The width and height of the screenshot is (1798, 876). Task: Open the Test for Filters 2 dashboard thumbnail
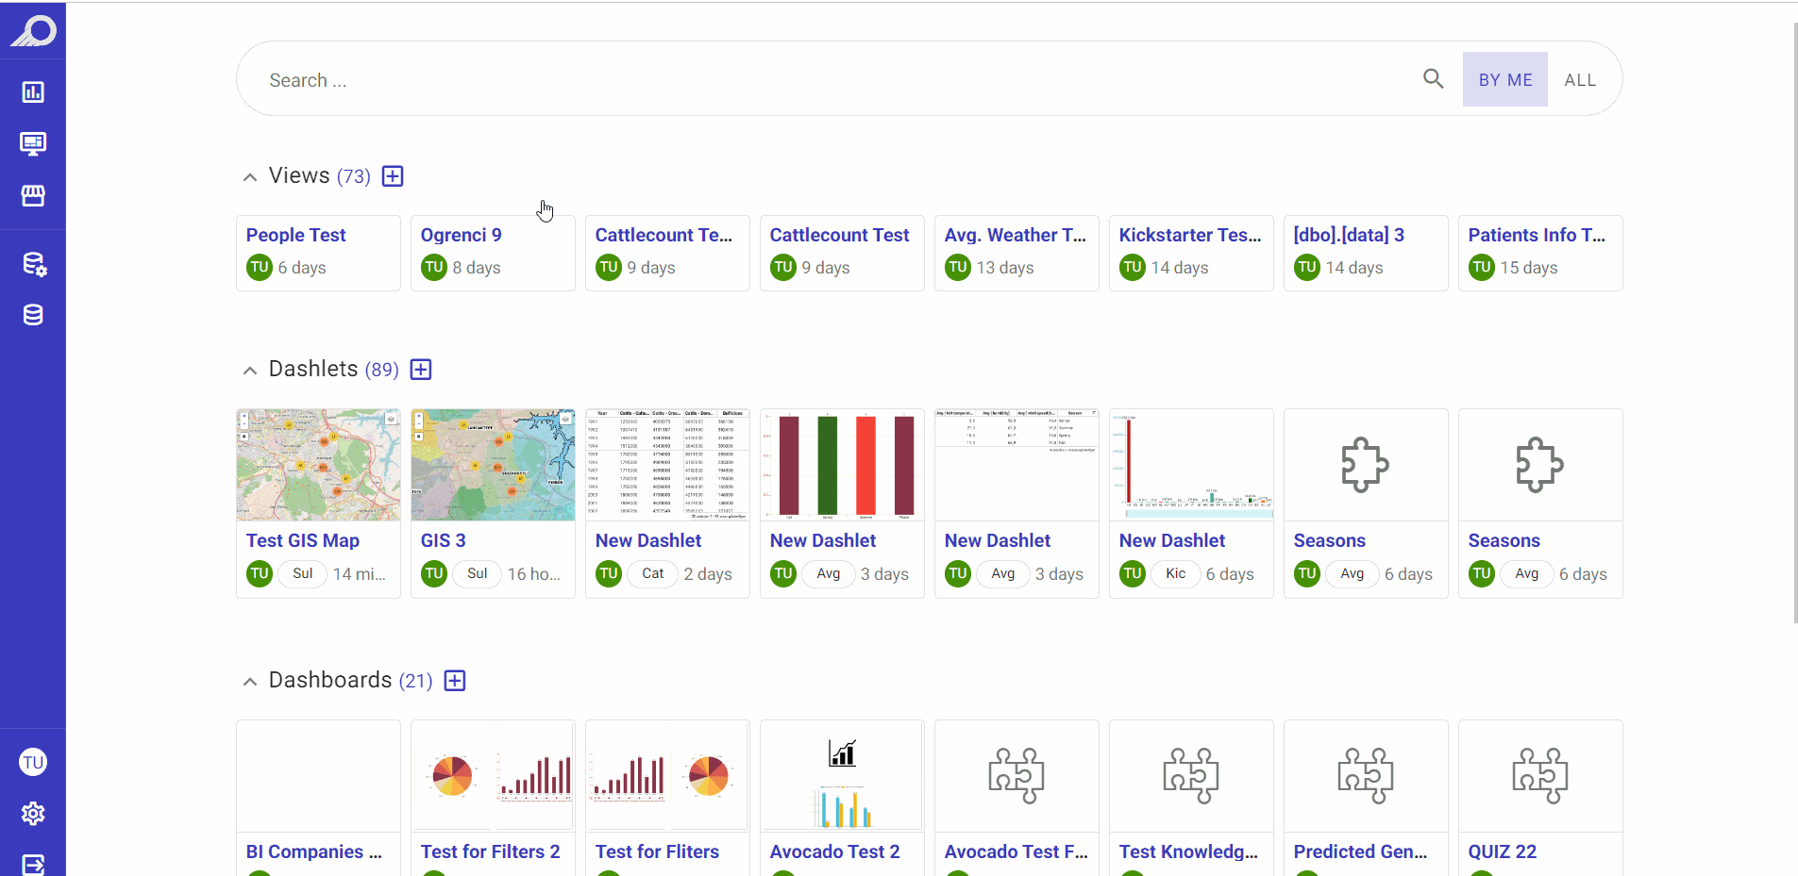click(493, 776)
